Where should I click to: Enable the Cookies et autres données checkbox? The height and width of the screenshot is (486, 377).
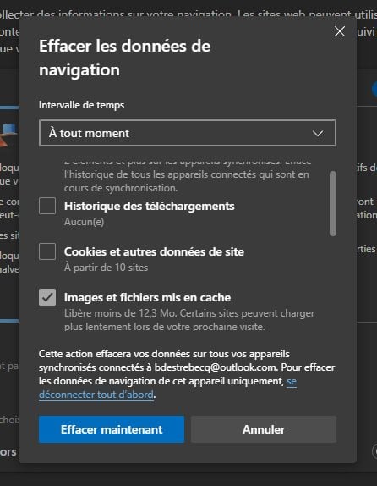[47, 251]
